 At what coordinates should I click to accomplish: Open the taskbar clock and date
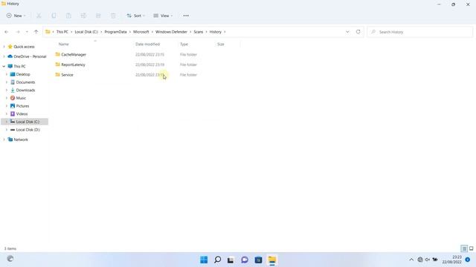(452, 260)
